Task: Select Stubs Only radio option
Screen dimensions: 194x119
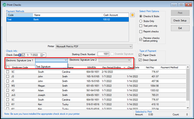Action: 141,21
